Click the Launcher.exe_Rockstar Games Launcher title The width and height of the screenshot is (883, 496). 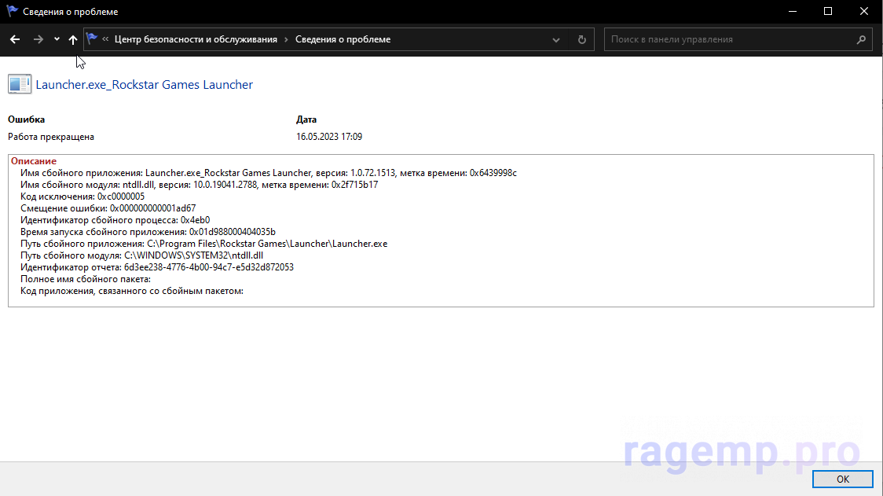coord(145,85)
